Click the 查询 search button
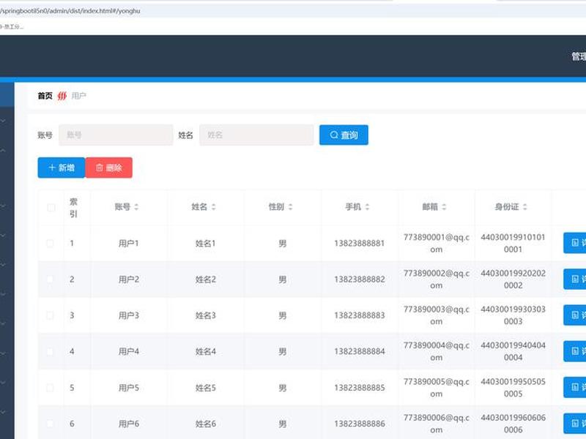Image resolution: width=586 pixels, height=439 pixels. click(344, 135)
